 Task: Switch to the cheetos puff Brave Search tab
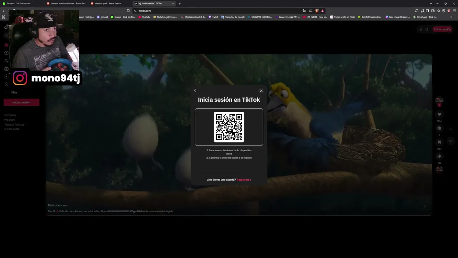(110, 4)
